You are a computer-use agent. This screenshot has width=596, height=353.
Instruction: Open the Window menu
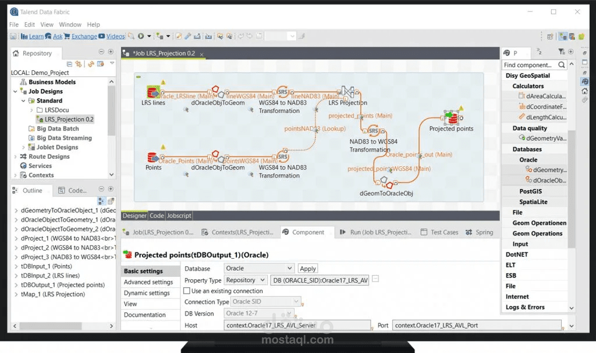(x=70, y=24)
